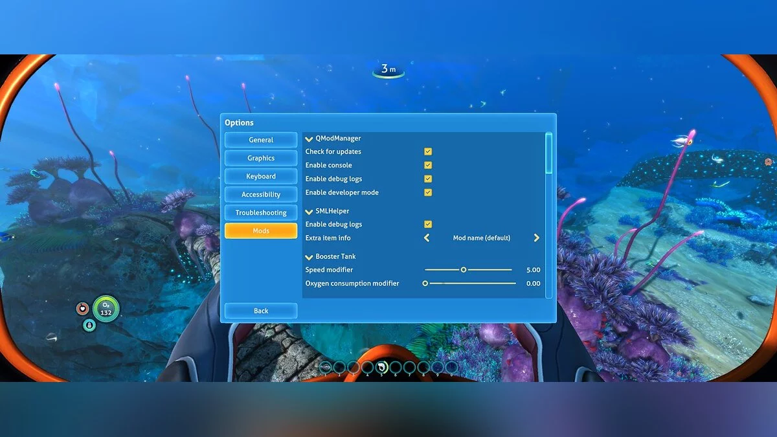This screenshot has height=437, width=777.
Task: Collapse the Booster Tank section
Action: click(310, 256)
